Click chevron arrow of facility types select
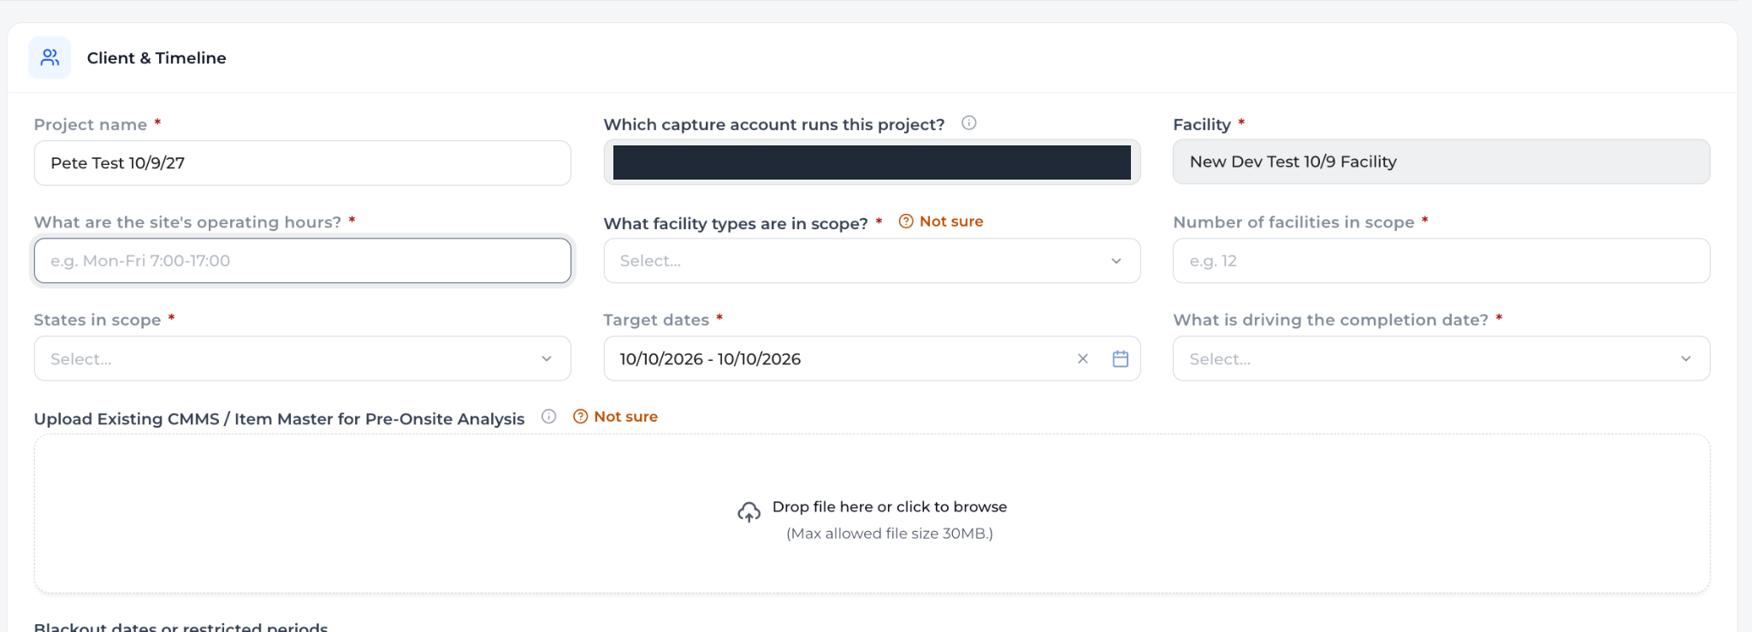This screenshot has width=1752, height=632. [1116, 261]
